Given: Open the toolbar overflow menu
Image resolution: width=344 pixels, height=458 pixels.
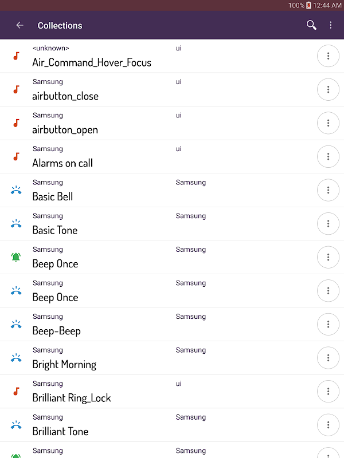Looking at the screenshot, I should [x=331, y=25].
